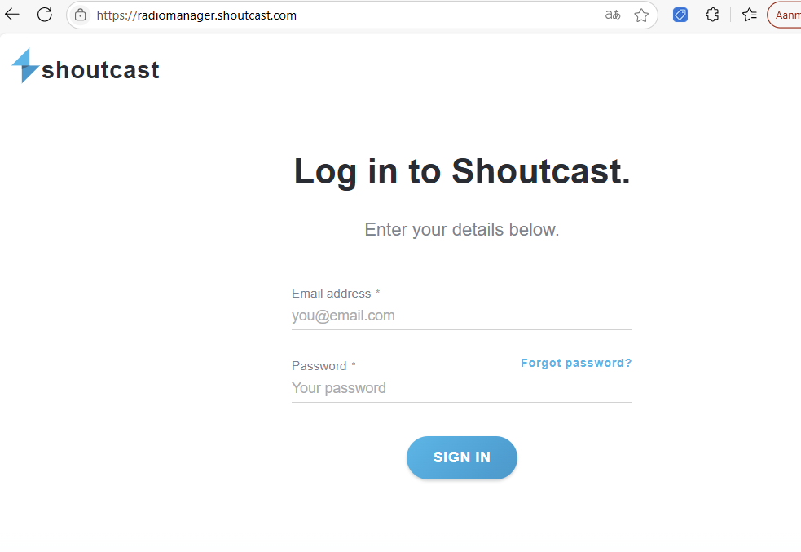Click the Password field label
The image size is (801, 552).
(x=319, y=366)
